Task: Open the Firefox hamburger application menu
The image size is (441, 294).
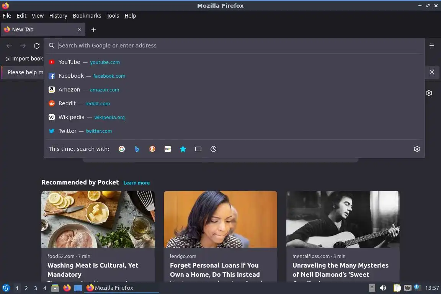Action: (x=432, y=46)
